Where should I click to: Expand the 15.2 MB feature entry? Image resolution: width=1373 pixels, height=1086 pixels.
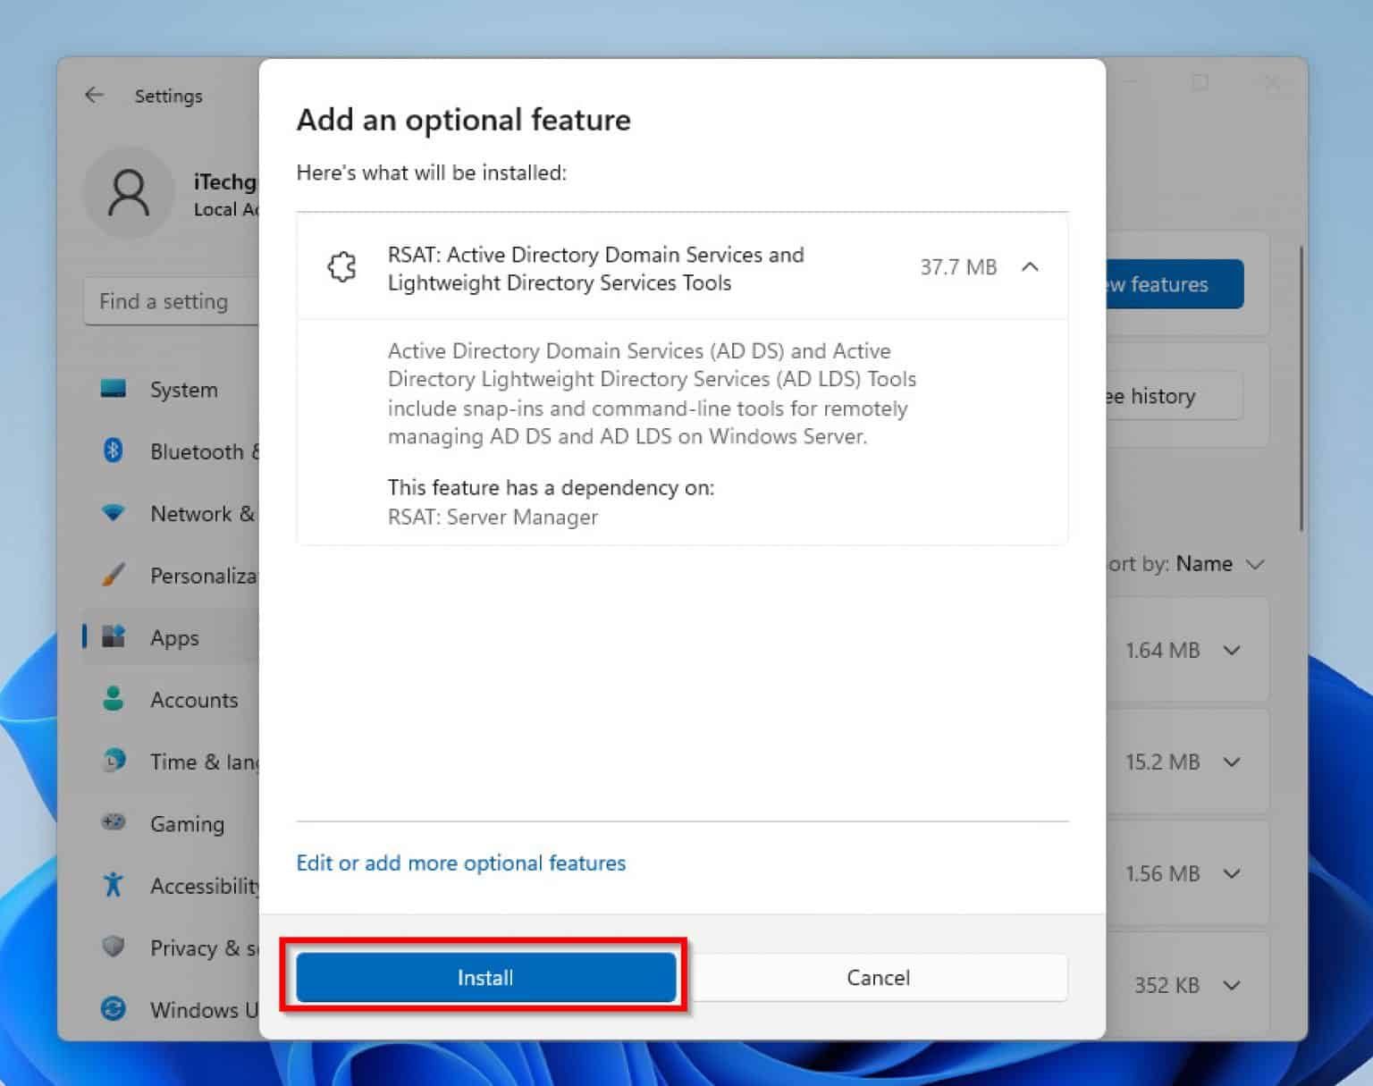point(1233,762)
